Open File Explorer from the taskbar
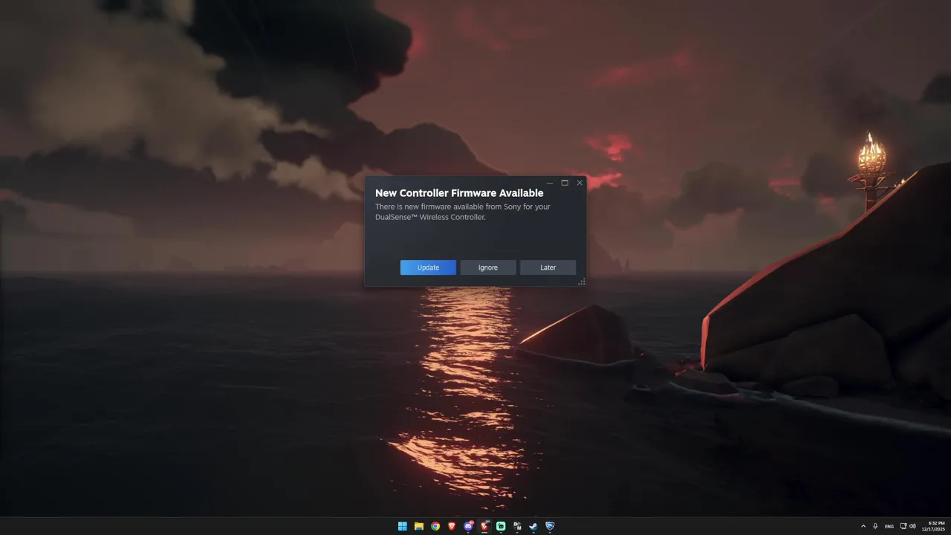951x535 pixels. [x=419, y=526]
